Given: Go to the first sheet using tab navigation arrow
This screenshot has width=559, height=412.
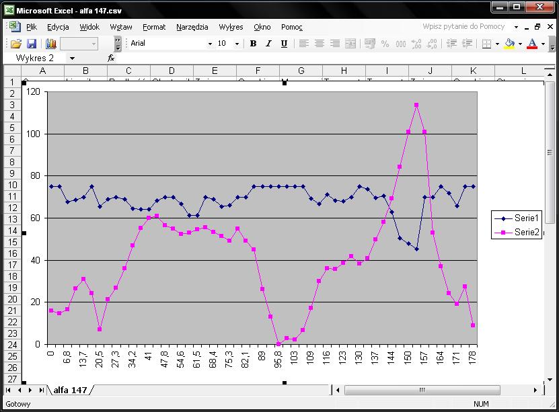Looking at the screenshot, I should point(8,390).
